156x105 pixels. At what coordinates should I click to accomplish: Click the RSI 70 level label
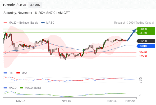[x=140, y=78]
